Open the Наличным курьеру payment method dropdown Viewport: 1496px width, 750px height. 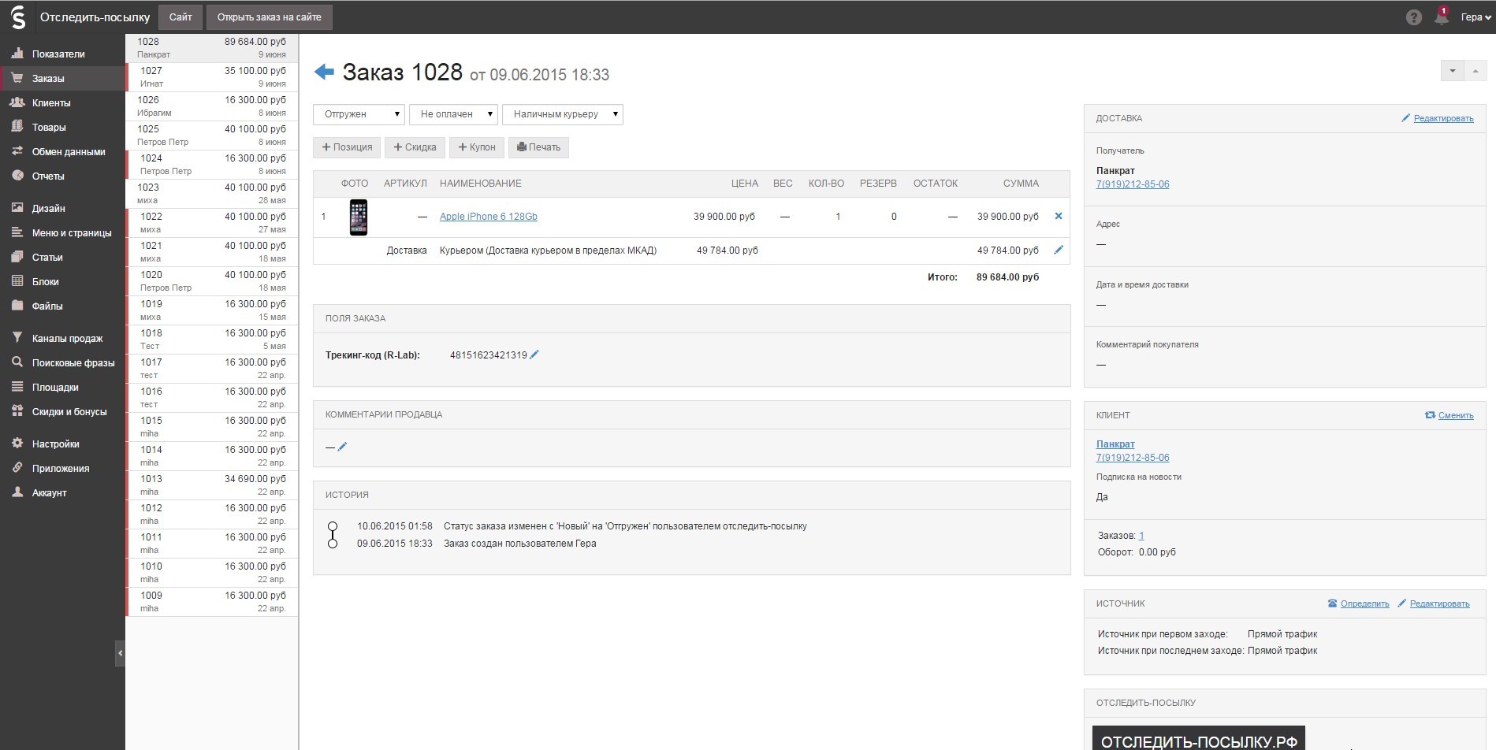pos(563,114)
